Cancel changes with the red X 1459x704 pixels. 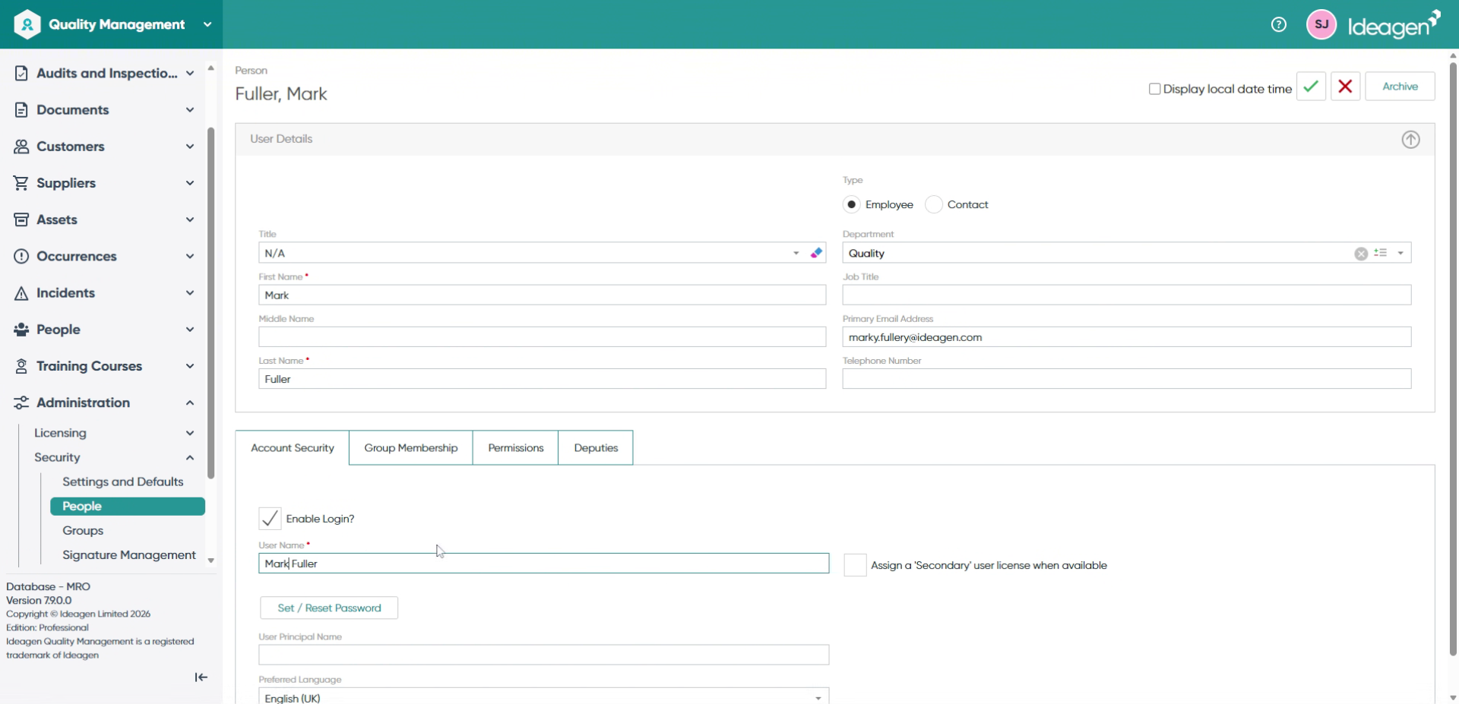pos(1345,87)
